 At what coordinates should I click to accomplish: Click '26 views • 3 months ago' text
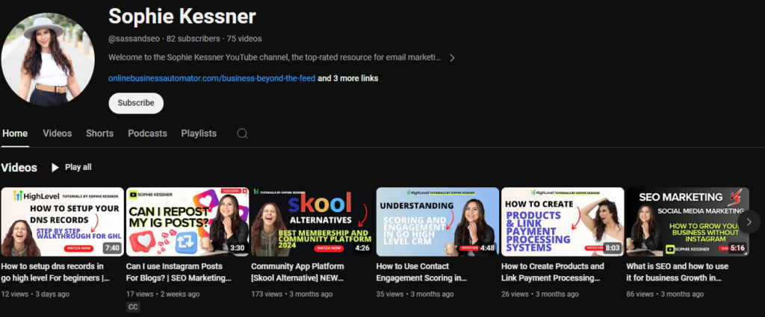click(x=540, y=294)
